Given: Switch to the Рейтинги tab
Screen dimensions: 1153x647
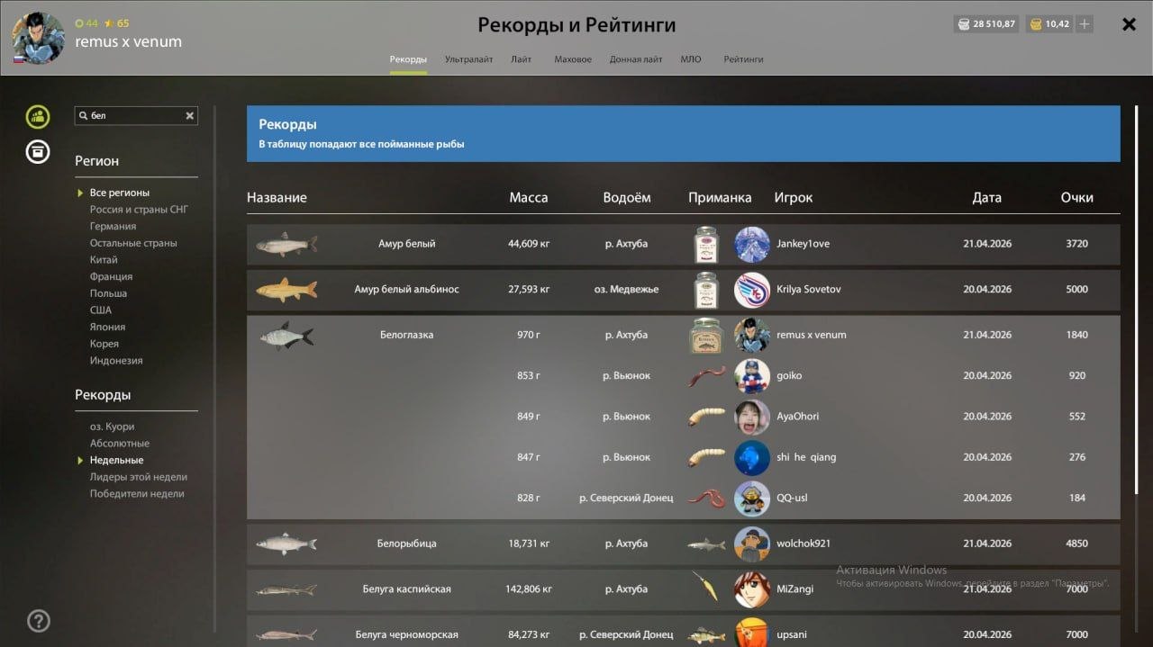Looking at the screenshot, I should coord(743,59).
